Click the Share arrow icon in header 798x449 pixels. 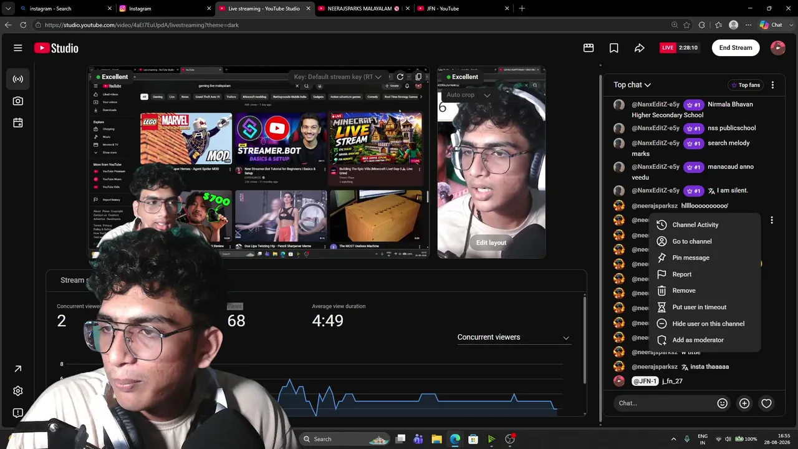tap(640, 48)
